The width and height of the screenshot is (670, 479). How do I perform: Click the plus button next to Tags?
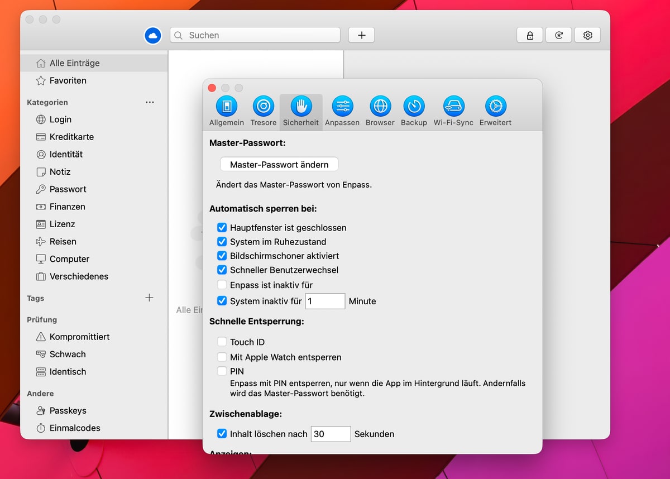point(149,298)
